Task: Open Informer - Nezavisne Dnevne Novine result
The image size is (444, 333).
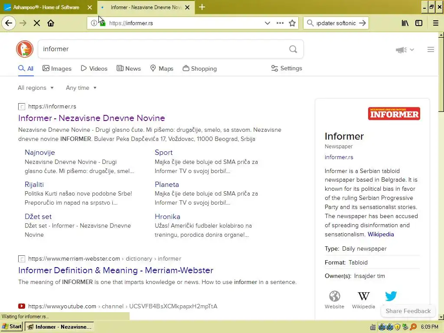Action: (x=91, y=118)
